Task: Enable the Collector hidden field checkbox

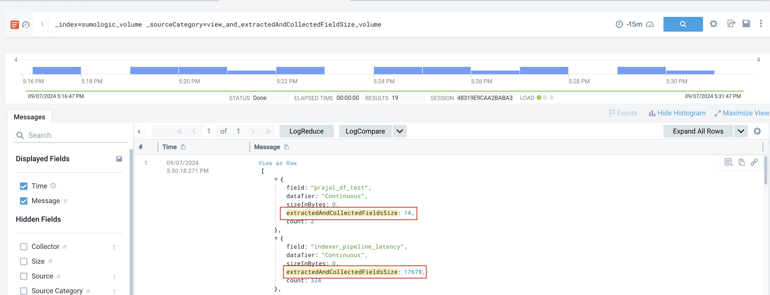Action: (24, 247)
